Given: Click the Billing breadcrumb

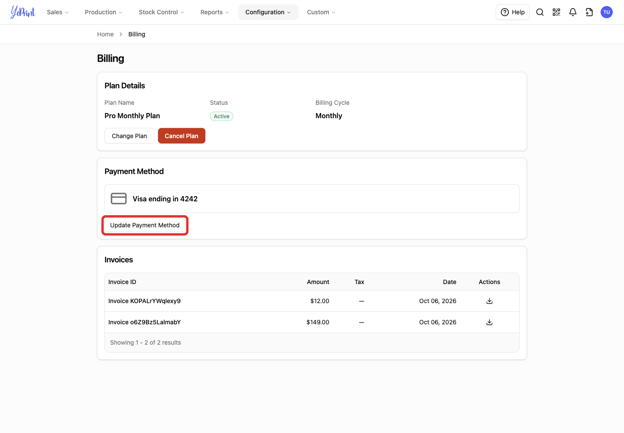Looking at the screenshot, I should [136, 34].
